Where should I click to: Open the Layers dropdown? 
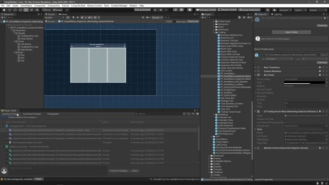coord(300,10)
